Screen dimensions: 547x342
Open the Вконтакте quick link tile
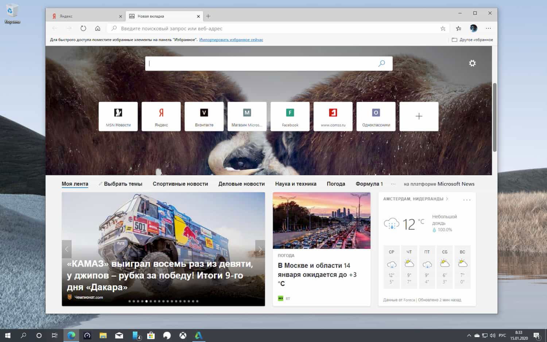point(204,116)
